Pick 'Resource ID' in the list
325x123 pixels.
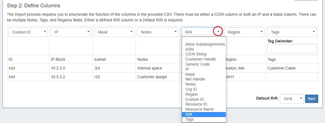[x=196, y=104]
